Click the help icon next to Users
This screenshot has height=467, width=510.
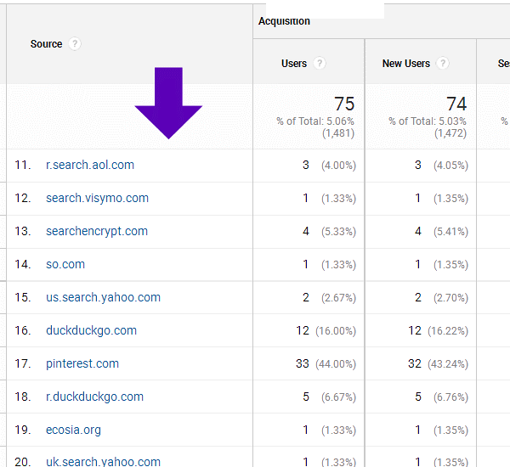coord(320,64)
